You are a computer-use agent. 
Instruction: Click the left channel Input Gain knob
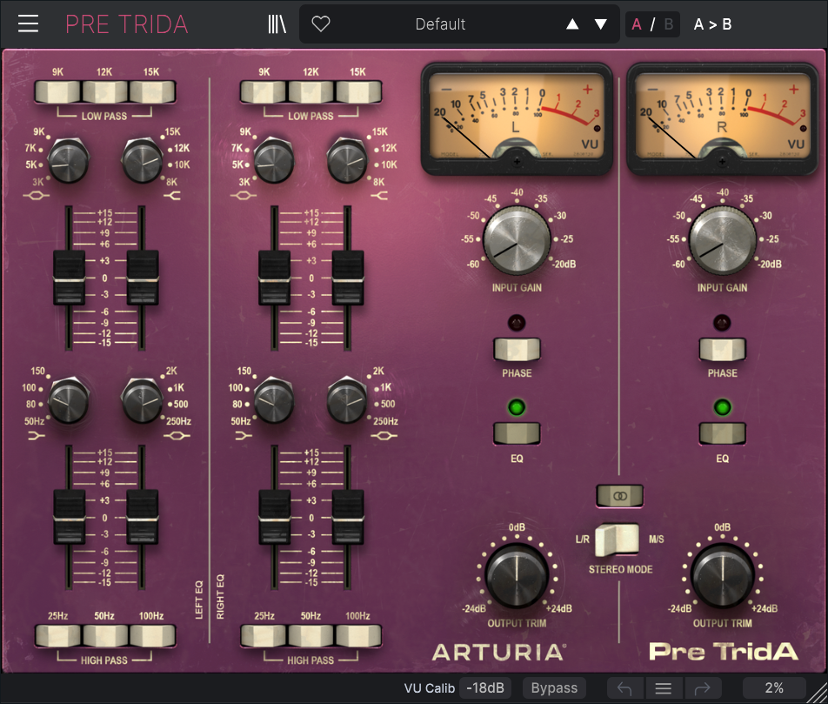click(x=517, y=241)
